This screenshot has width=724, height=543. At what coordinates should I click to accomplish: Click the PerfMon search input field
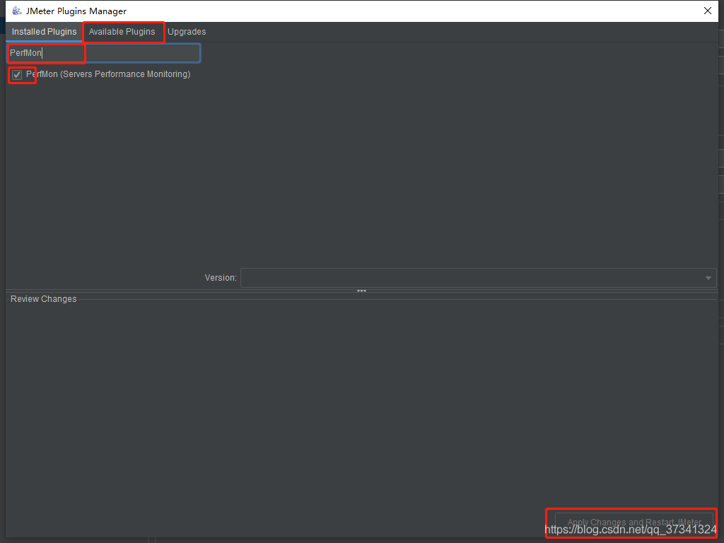pos(104,53)
